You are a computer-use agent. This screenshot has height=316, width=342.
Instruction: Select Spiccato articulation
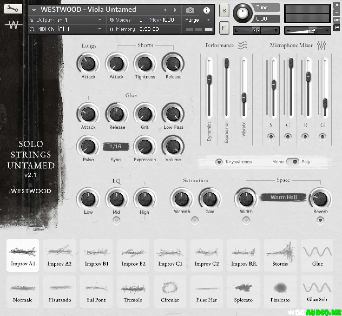click(244, 291)
